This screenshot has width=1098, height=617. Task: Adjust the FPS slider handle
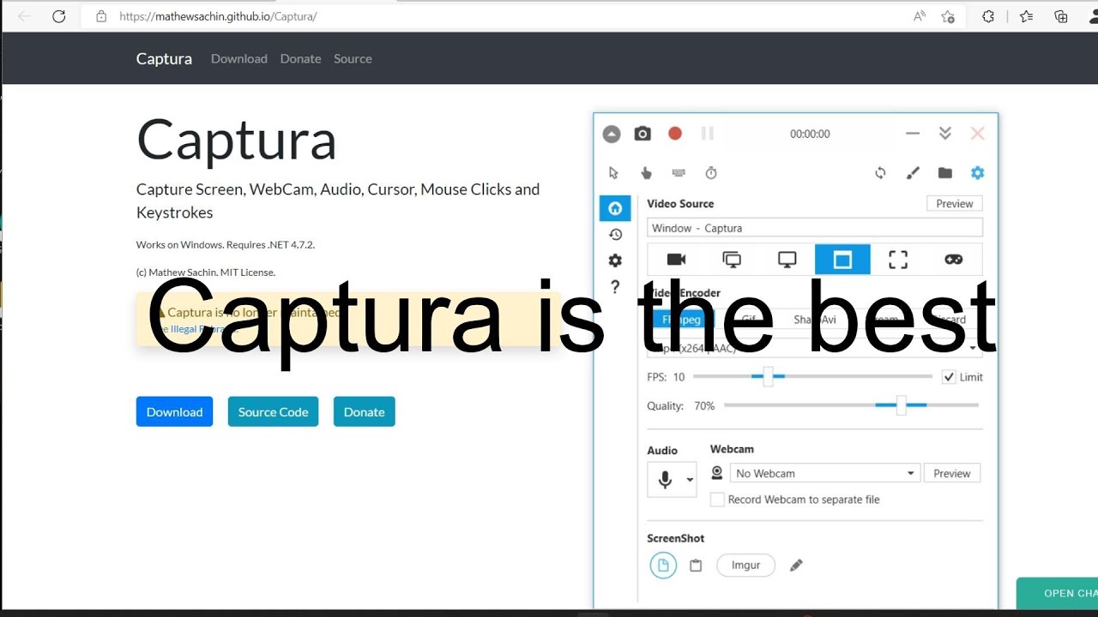point(768,376)
